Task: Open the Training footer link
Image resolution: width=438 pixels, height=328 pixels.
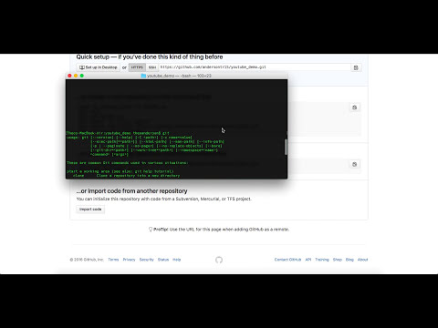Action: click(x=322, y=260)
